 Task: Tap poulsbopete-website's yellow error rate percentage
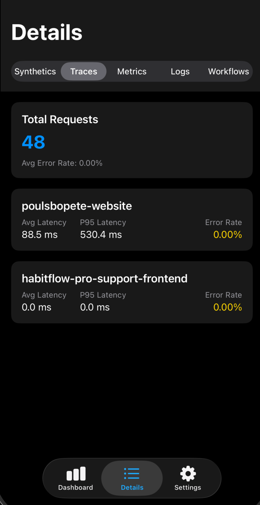pyautogui.click(x=227, y=235)
